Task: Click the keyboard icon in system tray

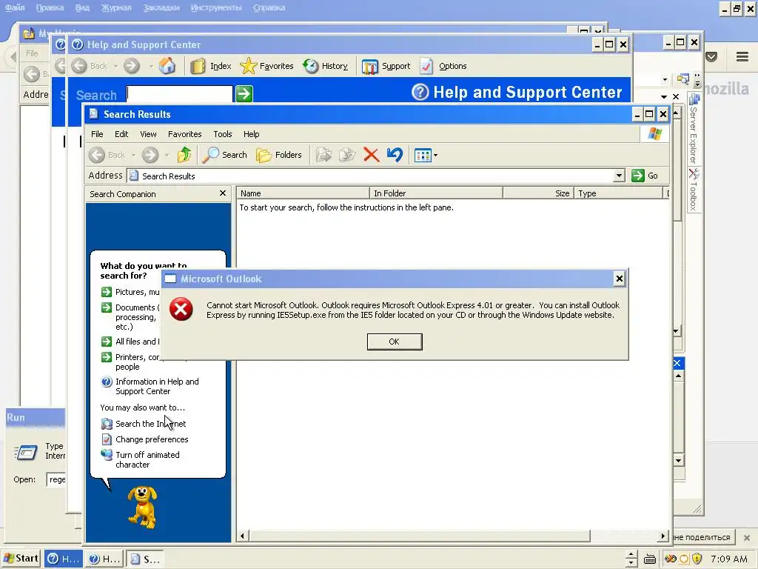Action: click(650, 559)
